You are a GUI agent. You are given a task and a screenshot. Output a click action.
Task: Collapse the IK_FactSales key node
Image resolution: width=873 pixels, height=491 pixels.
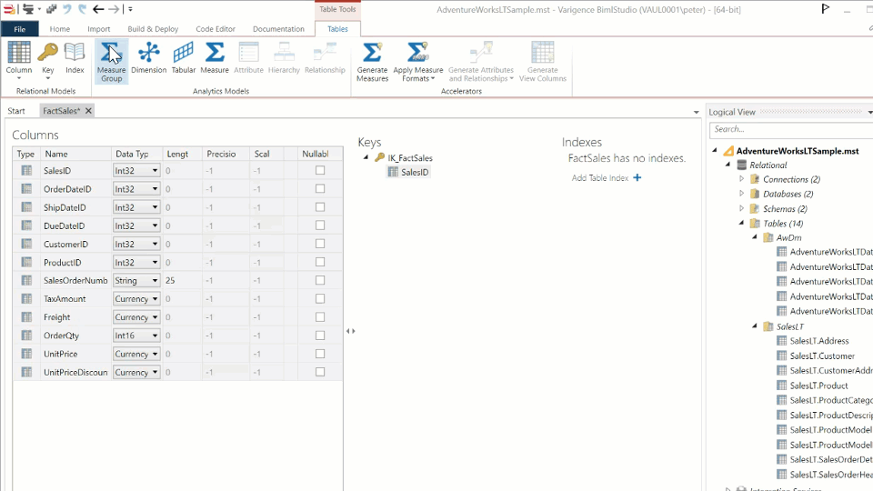(x=366, y=157)
